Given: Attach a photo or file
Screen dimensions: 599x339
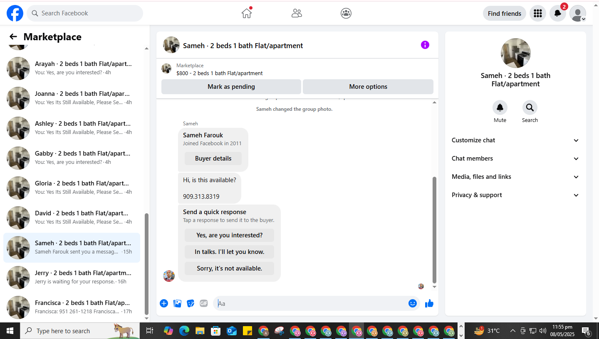Looking at the screenshot, I should 177,303.
